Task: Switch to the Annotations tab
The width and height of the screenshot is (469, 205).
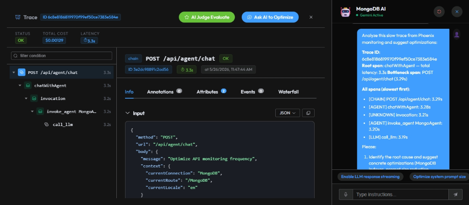Action: tap(164, 92)
